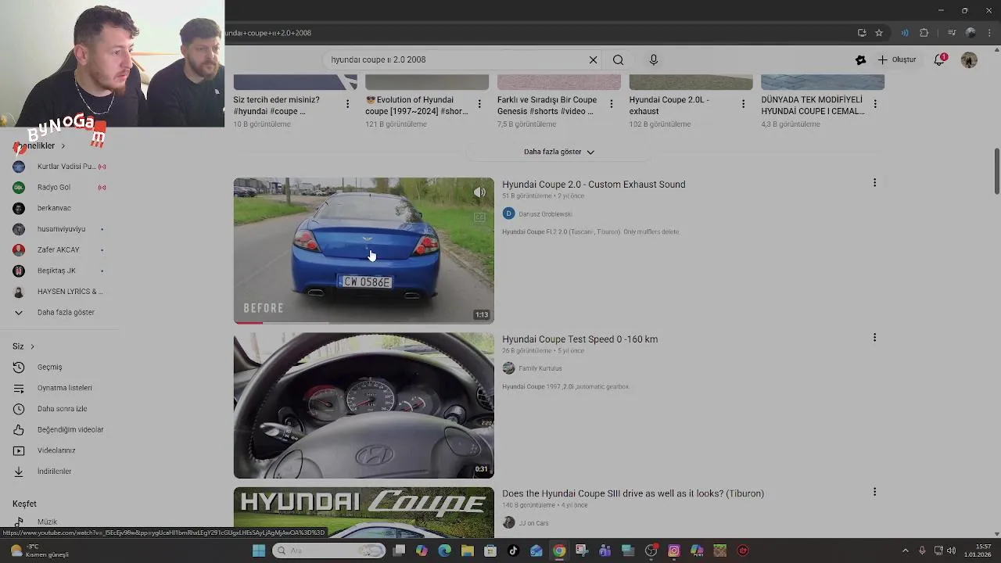The height and width of the screenshot is (563, 1001).
Task: Open Zafer AKCAY channel in sidebar
Action: (x=59, y=249)
